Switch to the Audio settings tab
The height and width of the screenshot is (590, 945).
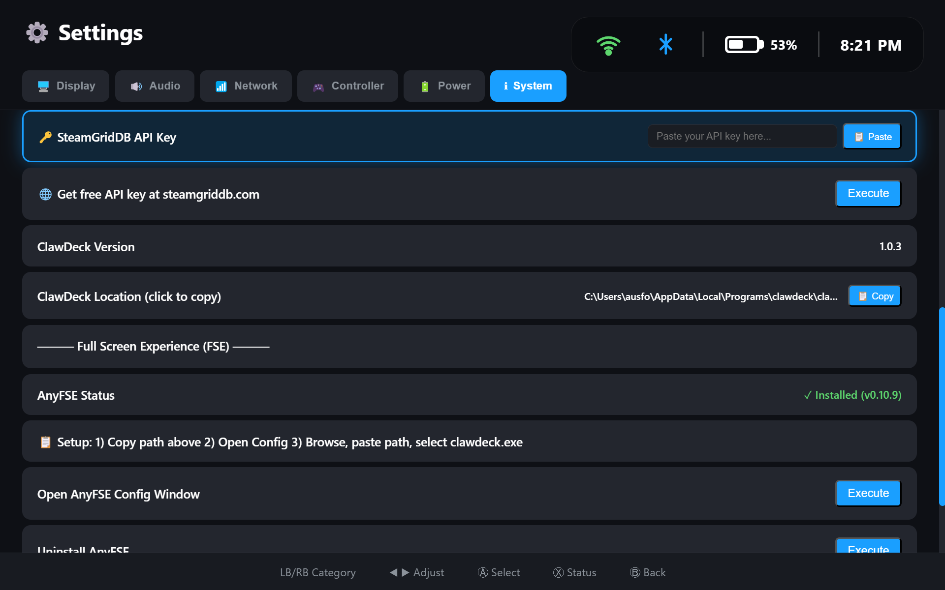point(155,86)
